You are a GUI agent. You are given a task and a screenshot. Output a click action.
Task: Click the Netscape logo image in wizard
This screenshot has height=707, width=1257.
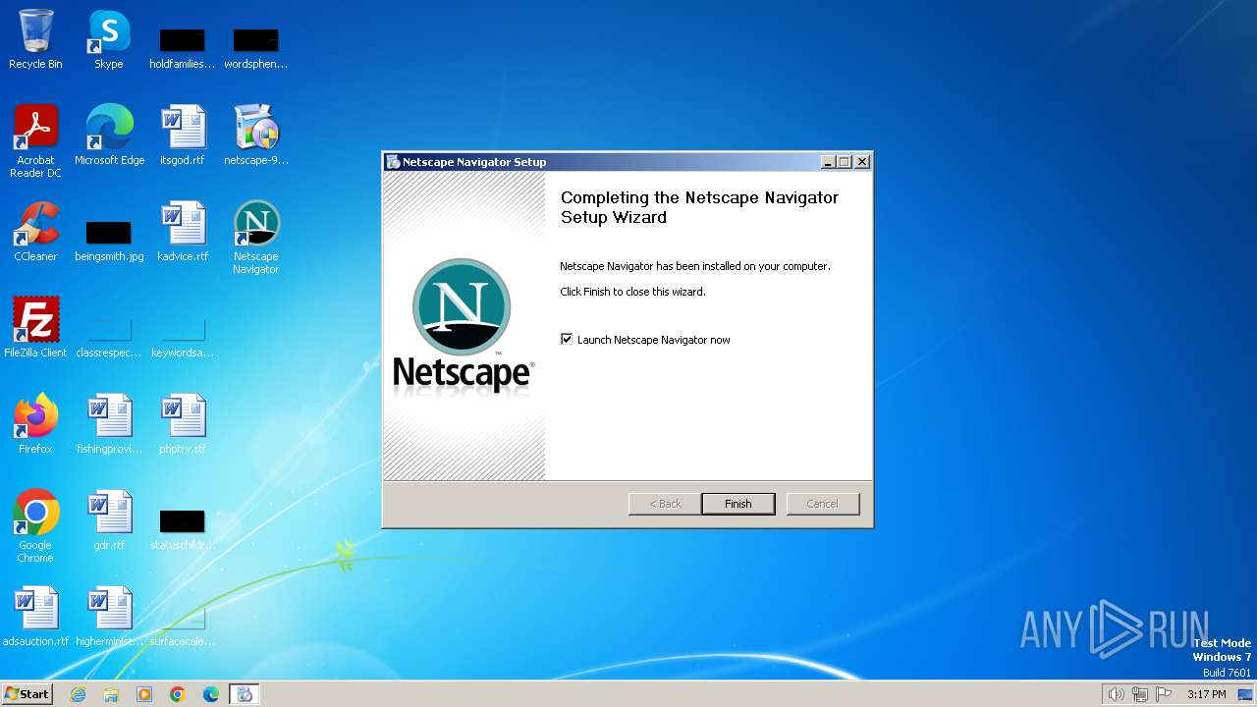point(464,326)
